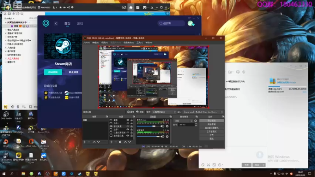The height and width of the screenshot is (177, 315).
Task: Pop out the OBS sources dock
Action: click(134, 116)
